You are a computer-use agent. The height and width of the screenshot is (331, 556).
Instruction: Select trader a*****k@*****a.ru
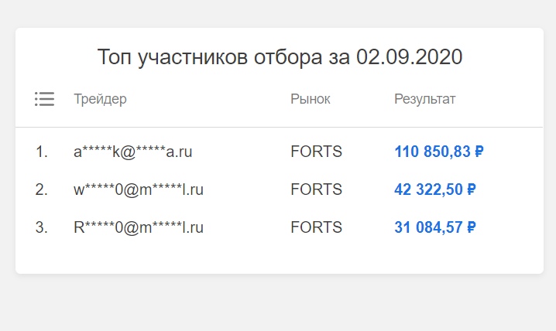coord(133,152)
